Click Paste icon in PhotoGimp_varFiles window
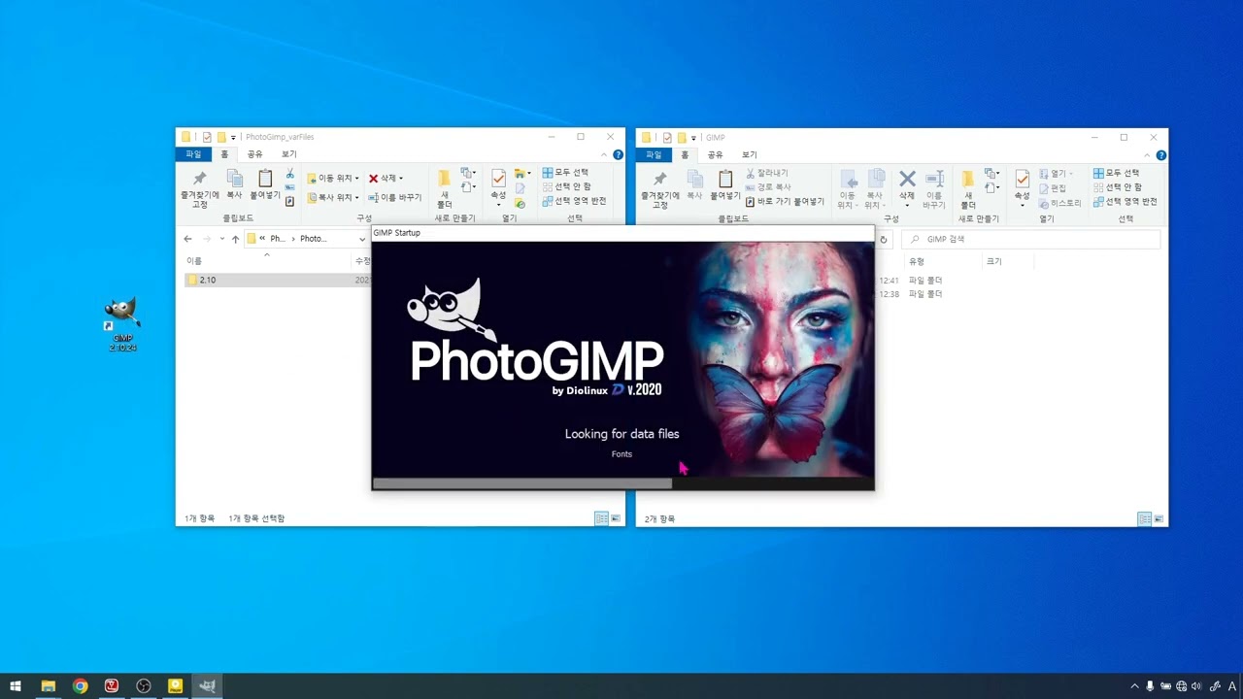This screenshot has height=699, width=1243. [264, 184]
